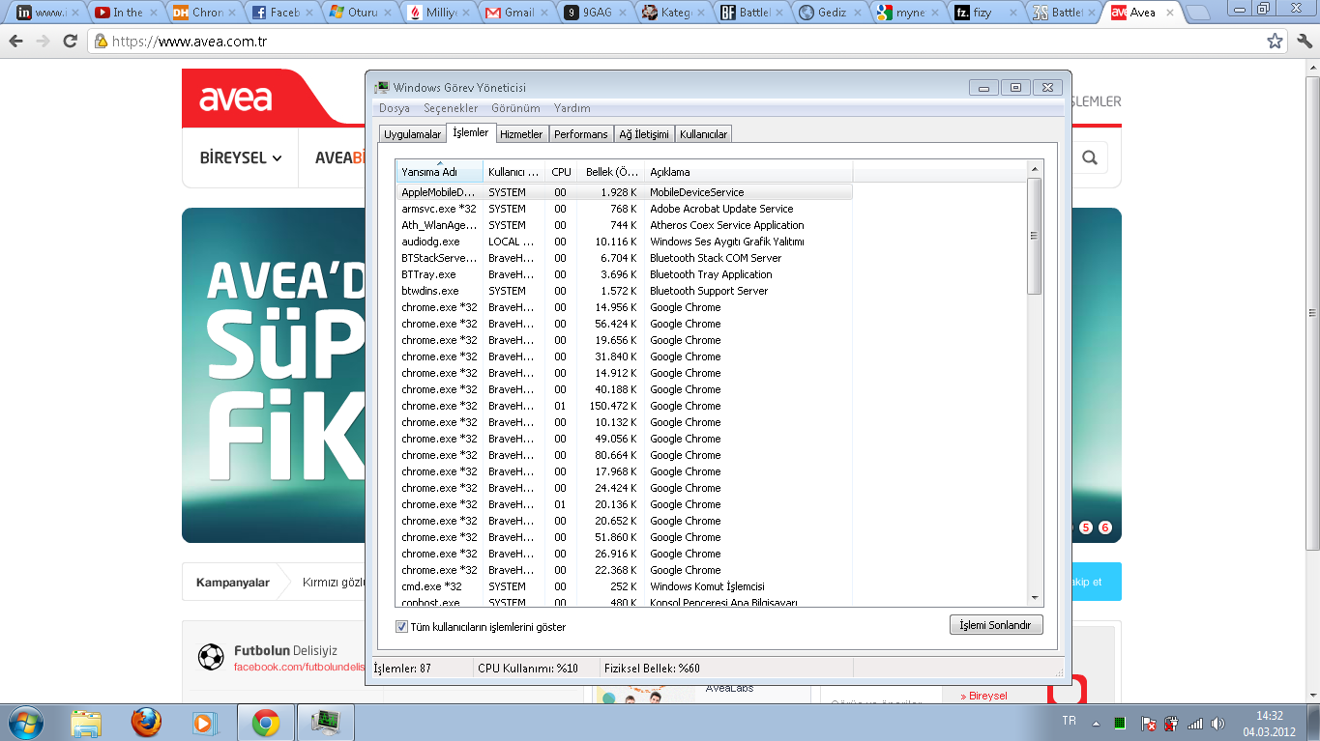Expand the BİREYSEL dropdown on Avea site
This screenshot has width=1320, height=741.
pos(241,157)
